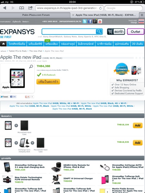The image size is (145, 193).
Task: Open a new Safari tab with plus
Action: pos(142,15)
